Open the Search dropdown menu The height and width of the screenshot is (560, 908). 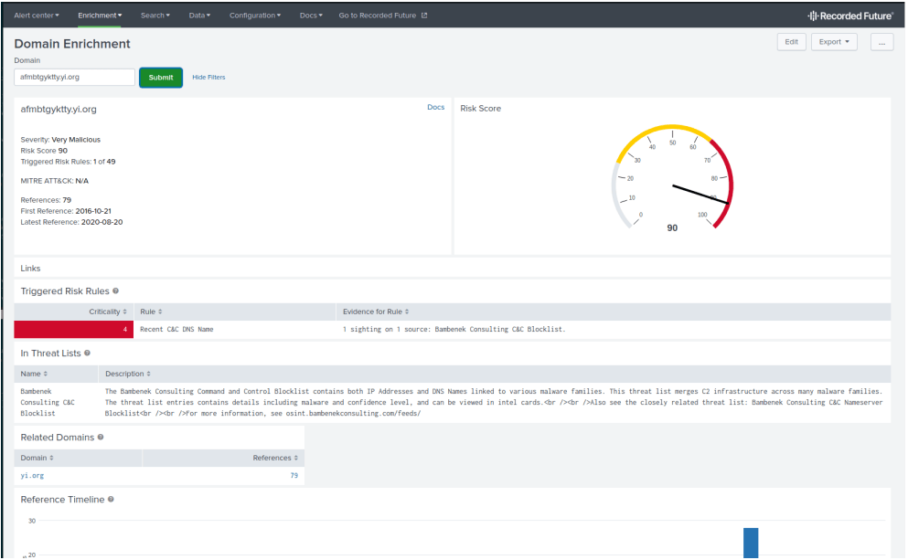click(x=155, y=16)
